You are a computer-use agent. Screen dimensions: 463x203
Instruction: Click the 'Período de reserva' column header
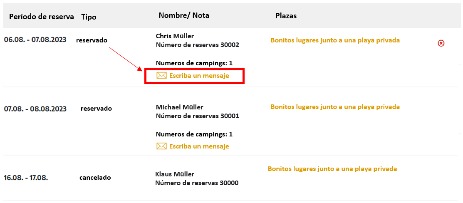pos(41,17)
